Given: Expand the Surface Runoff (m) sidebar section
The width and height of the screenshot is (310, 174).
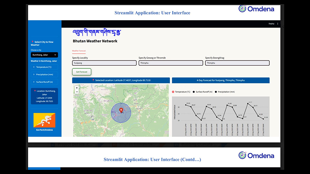Looking at the screenshot, I should pos(44,82).
